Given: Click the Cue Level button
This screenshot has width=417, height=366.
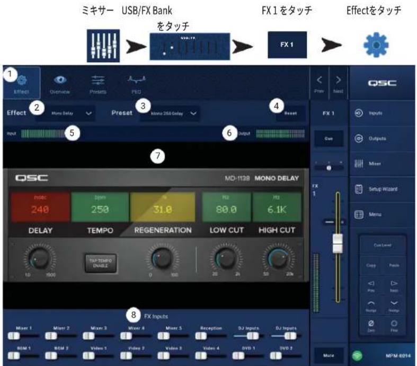Looking at the screenshot, I should click(x=383, y=245).
